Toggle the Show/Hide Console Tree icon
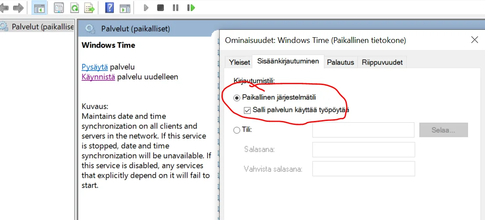The image size is (485, 220). pos(39,7)
